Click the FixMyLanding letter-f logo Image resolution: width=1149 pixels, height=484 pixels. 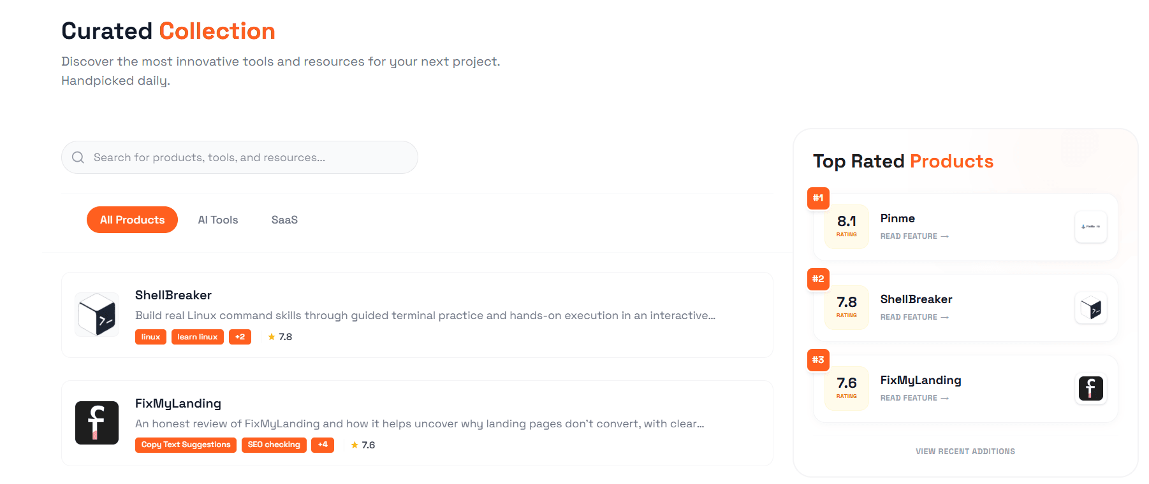[x=97, y=423]
